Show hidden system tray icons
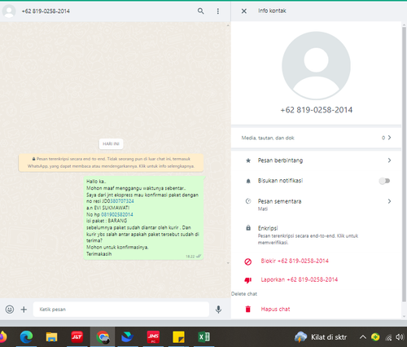This screenshot has height=347, width=407. (x=363, y=337)
